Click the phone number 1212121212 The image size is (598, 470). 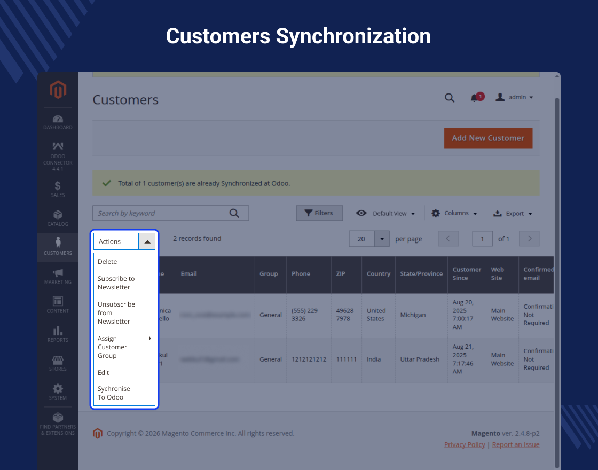(309, 359)
